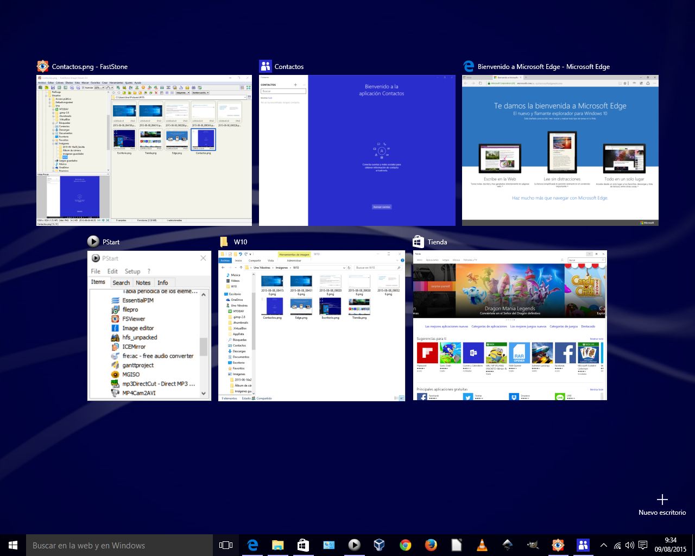695x556 pixels.
Task: Click the File Explorer taskbar icon
Action: click(x=278, y=545)
